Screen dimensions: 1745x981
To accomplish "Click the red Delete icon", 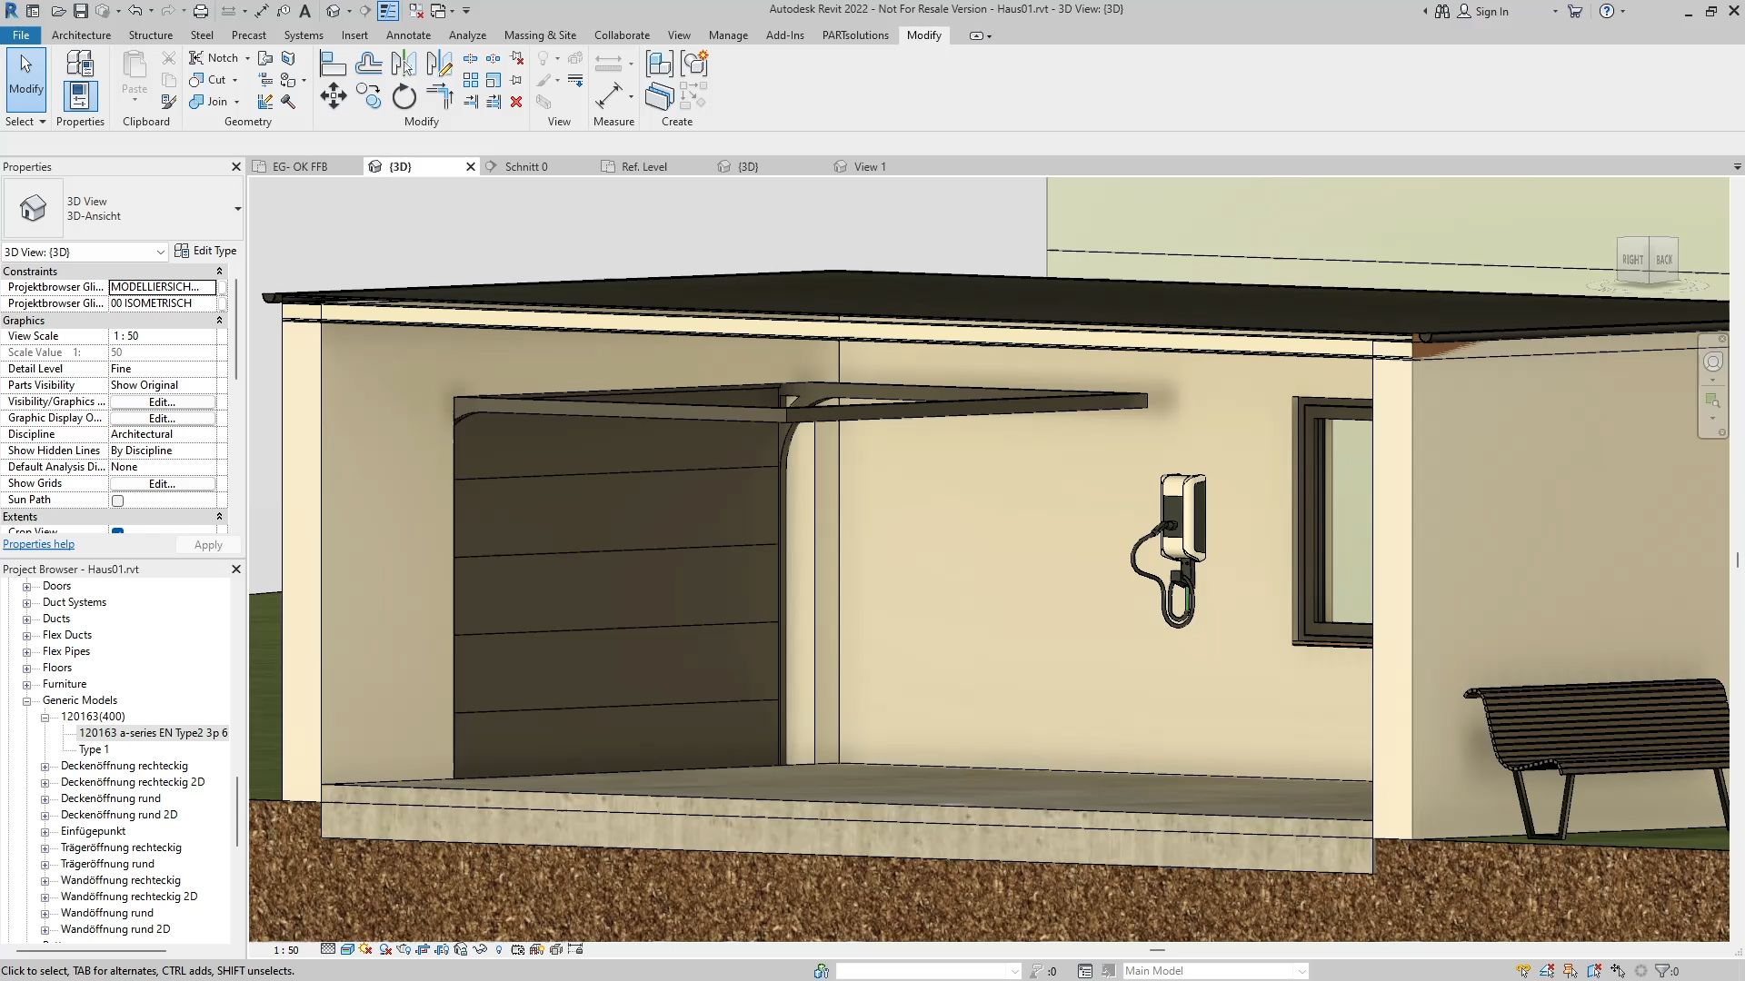I will tap(516, 102).
